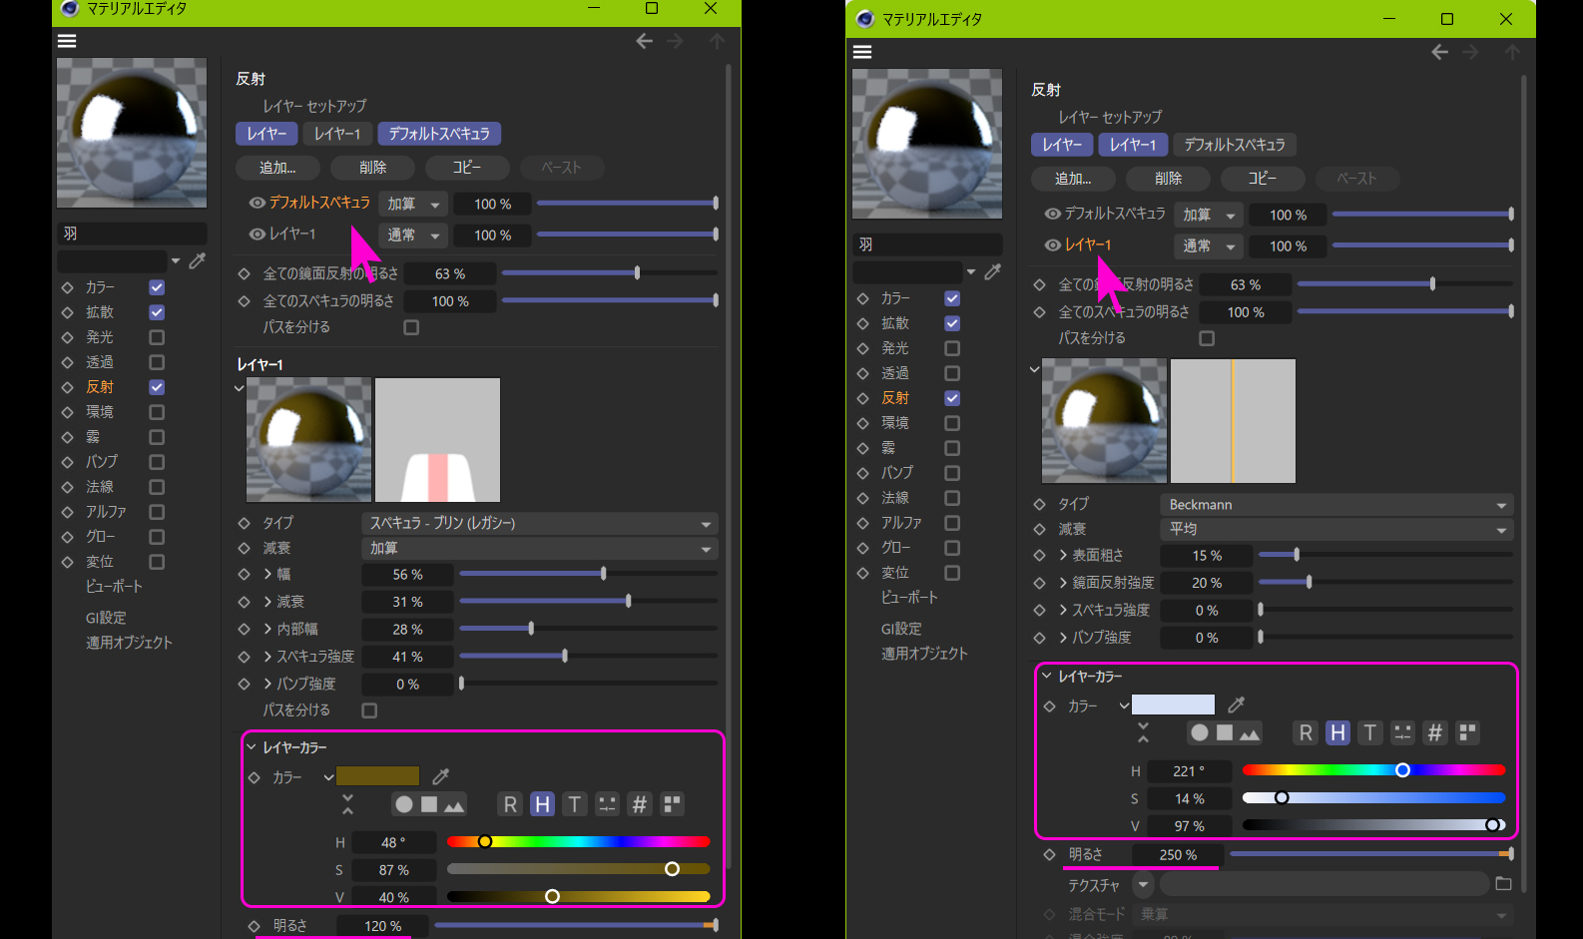Click 削除 button in right window

tap(1168, 179)
